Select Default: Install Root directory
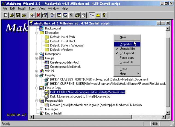 [x=63, y=41]
